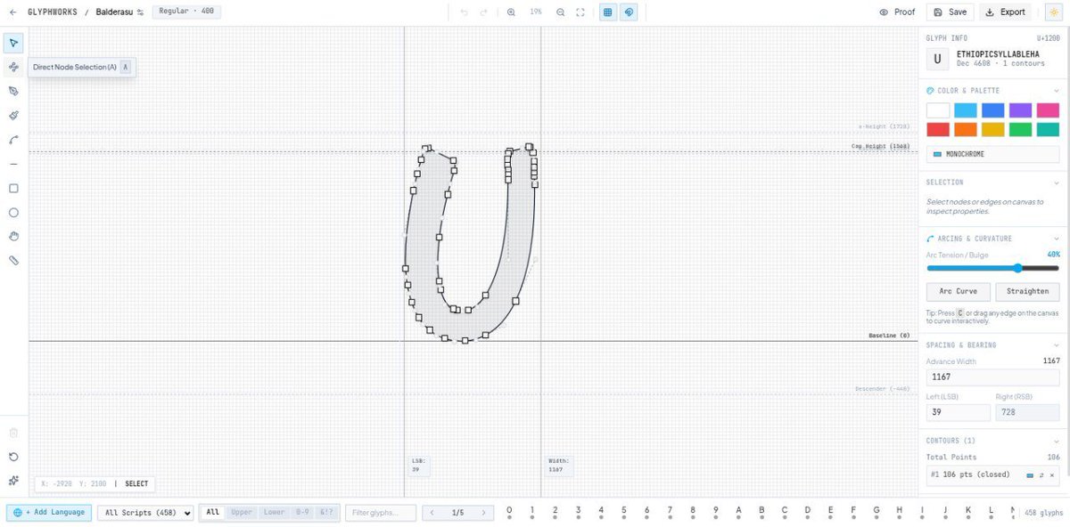1070x527 pixels.
Task: Undo the last action
Action: click(464, 12)
